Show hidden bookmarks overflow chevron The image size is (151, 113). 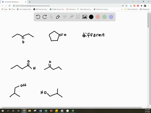pyautogui.click(x=122, y=9)
